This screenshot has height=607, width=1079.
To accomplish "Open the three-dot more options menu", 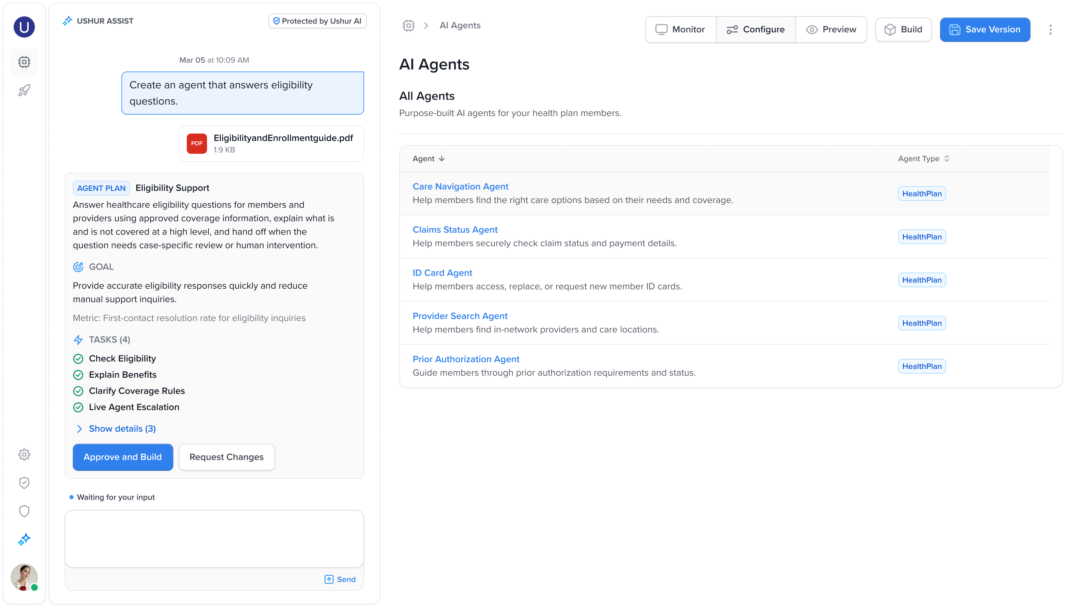I will point(1051,30).
